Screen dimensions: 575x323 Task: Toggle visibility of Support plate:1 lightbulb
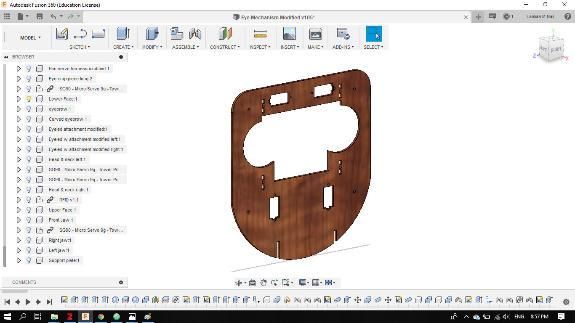[29, 260]
